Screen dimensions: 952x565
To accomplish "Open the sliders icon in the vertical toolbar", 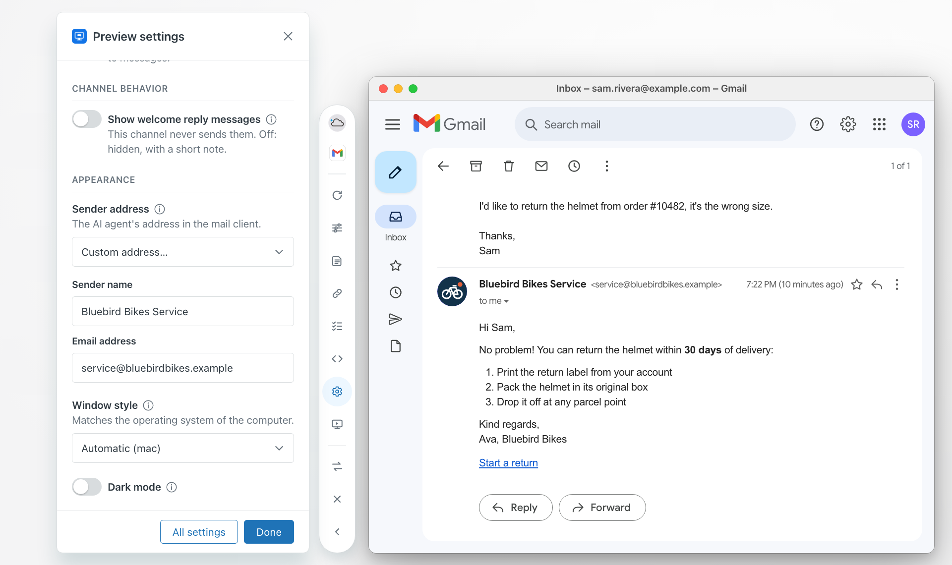I will (337, 228).
